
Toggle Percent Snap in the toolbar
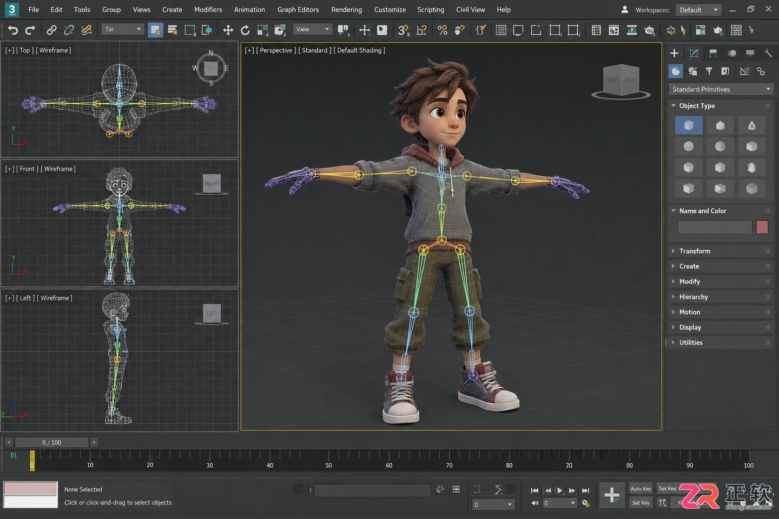[x=443, y=30]
